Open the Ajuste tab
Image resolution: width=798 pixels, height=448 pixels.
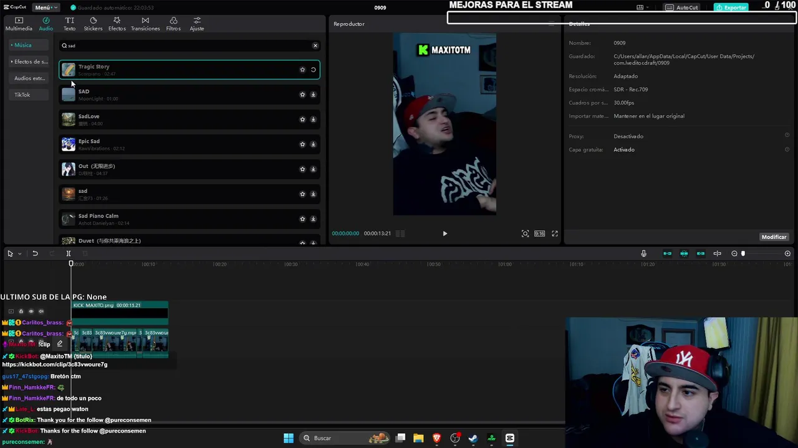(197, 24)
